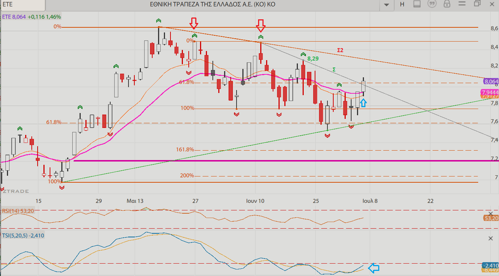Click the ETE 8,064 price legend
This screenshot has width=499, height=276.
[x=31, y=17]
